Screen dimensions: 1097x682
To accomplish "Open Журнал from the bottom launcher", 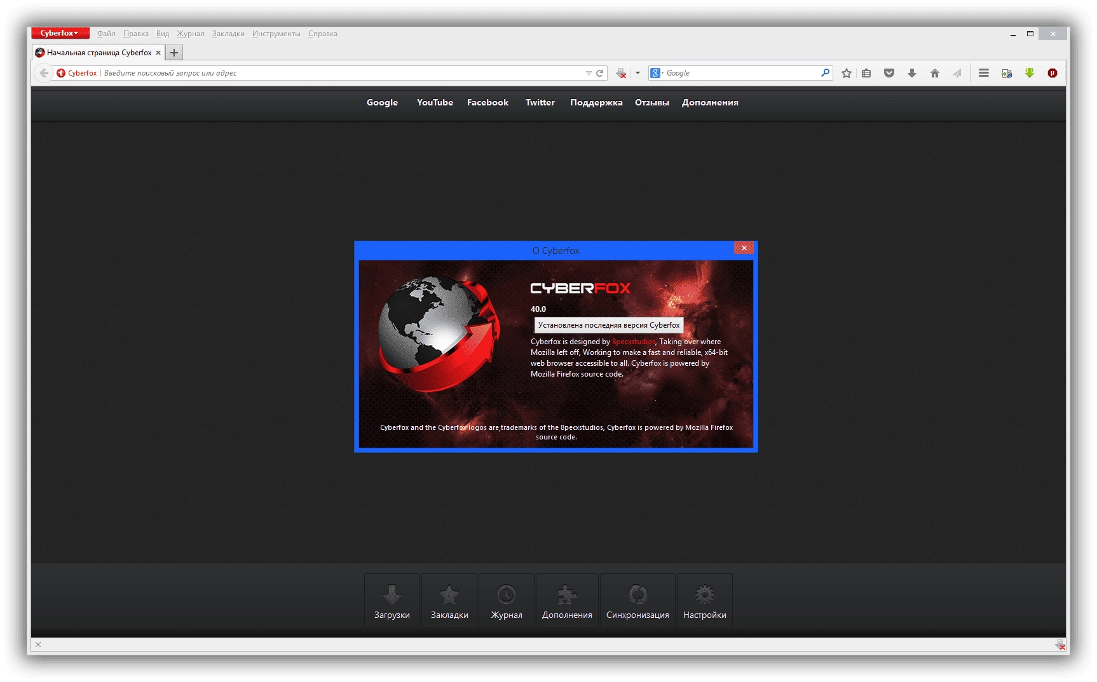I will pyautogui.click(x=507, y=601).
